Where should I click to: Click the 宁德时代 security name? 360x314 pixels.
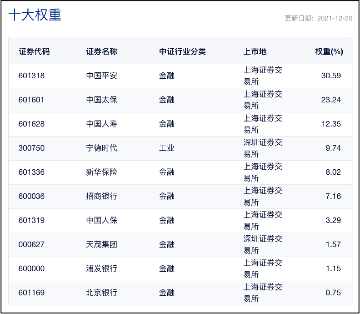click(x=102, y=148)
